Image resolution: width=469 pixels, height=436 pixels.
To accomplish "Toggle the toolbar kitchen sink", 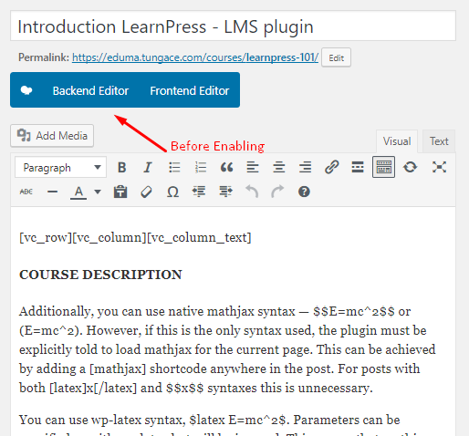I will 384,167.
